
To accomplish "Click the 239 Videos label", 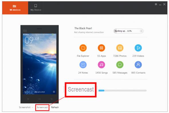I will [138, 56].
